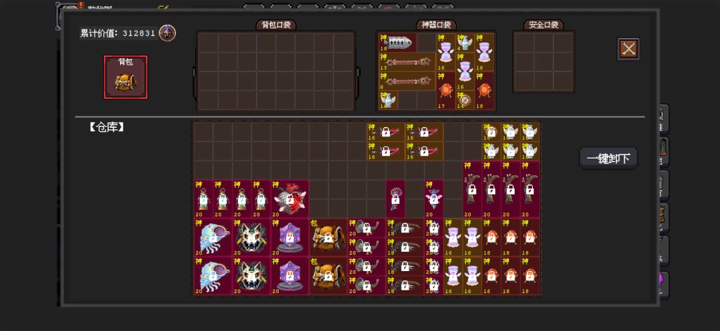The width and height of the screenshot is (720, 331).
Task: Pick the unlocked winged vase level 16
Action: [x=388, y=100]
